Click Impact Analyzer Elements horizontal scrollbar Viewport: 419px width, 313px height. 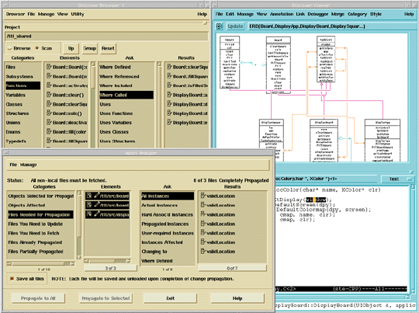coord(107,261)
